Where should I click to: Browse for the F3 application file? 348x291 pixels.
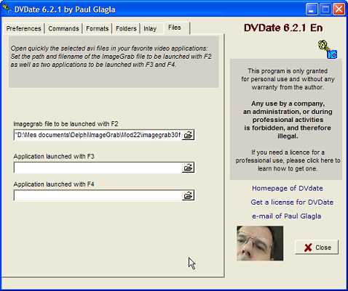[188, 168]
